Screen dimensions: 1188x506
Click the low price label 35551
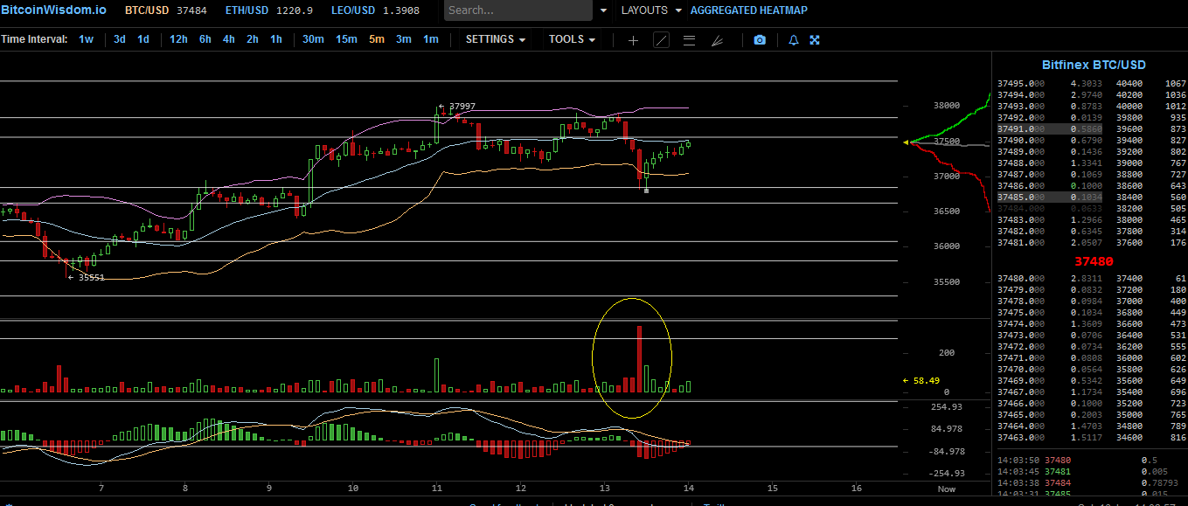click(92, 277)
